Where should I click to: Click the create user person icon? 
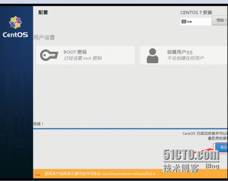[x=152, y=55]
